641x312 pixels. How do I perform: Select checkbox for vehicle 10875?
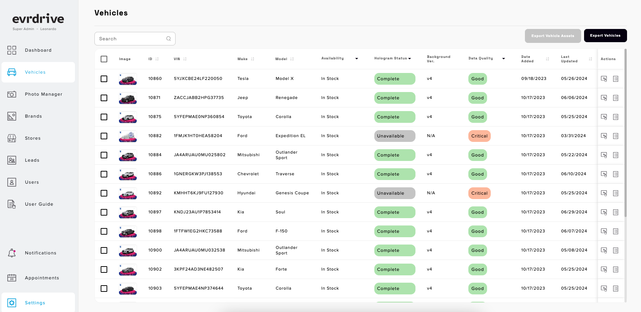point(104,117)
